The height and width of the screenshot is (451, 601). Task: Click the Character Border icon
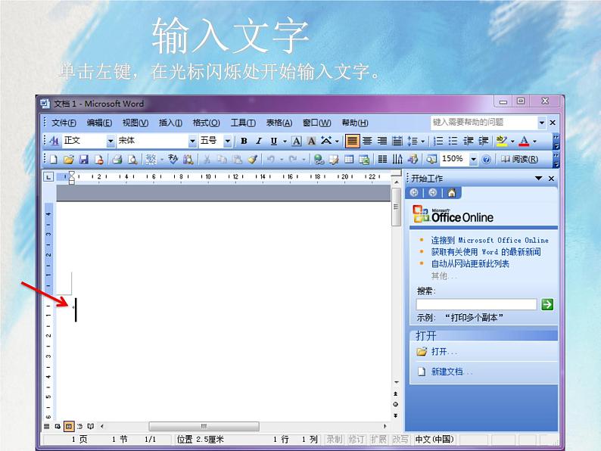tap(296, 141)
